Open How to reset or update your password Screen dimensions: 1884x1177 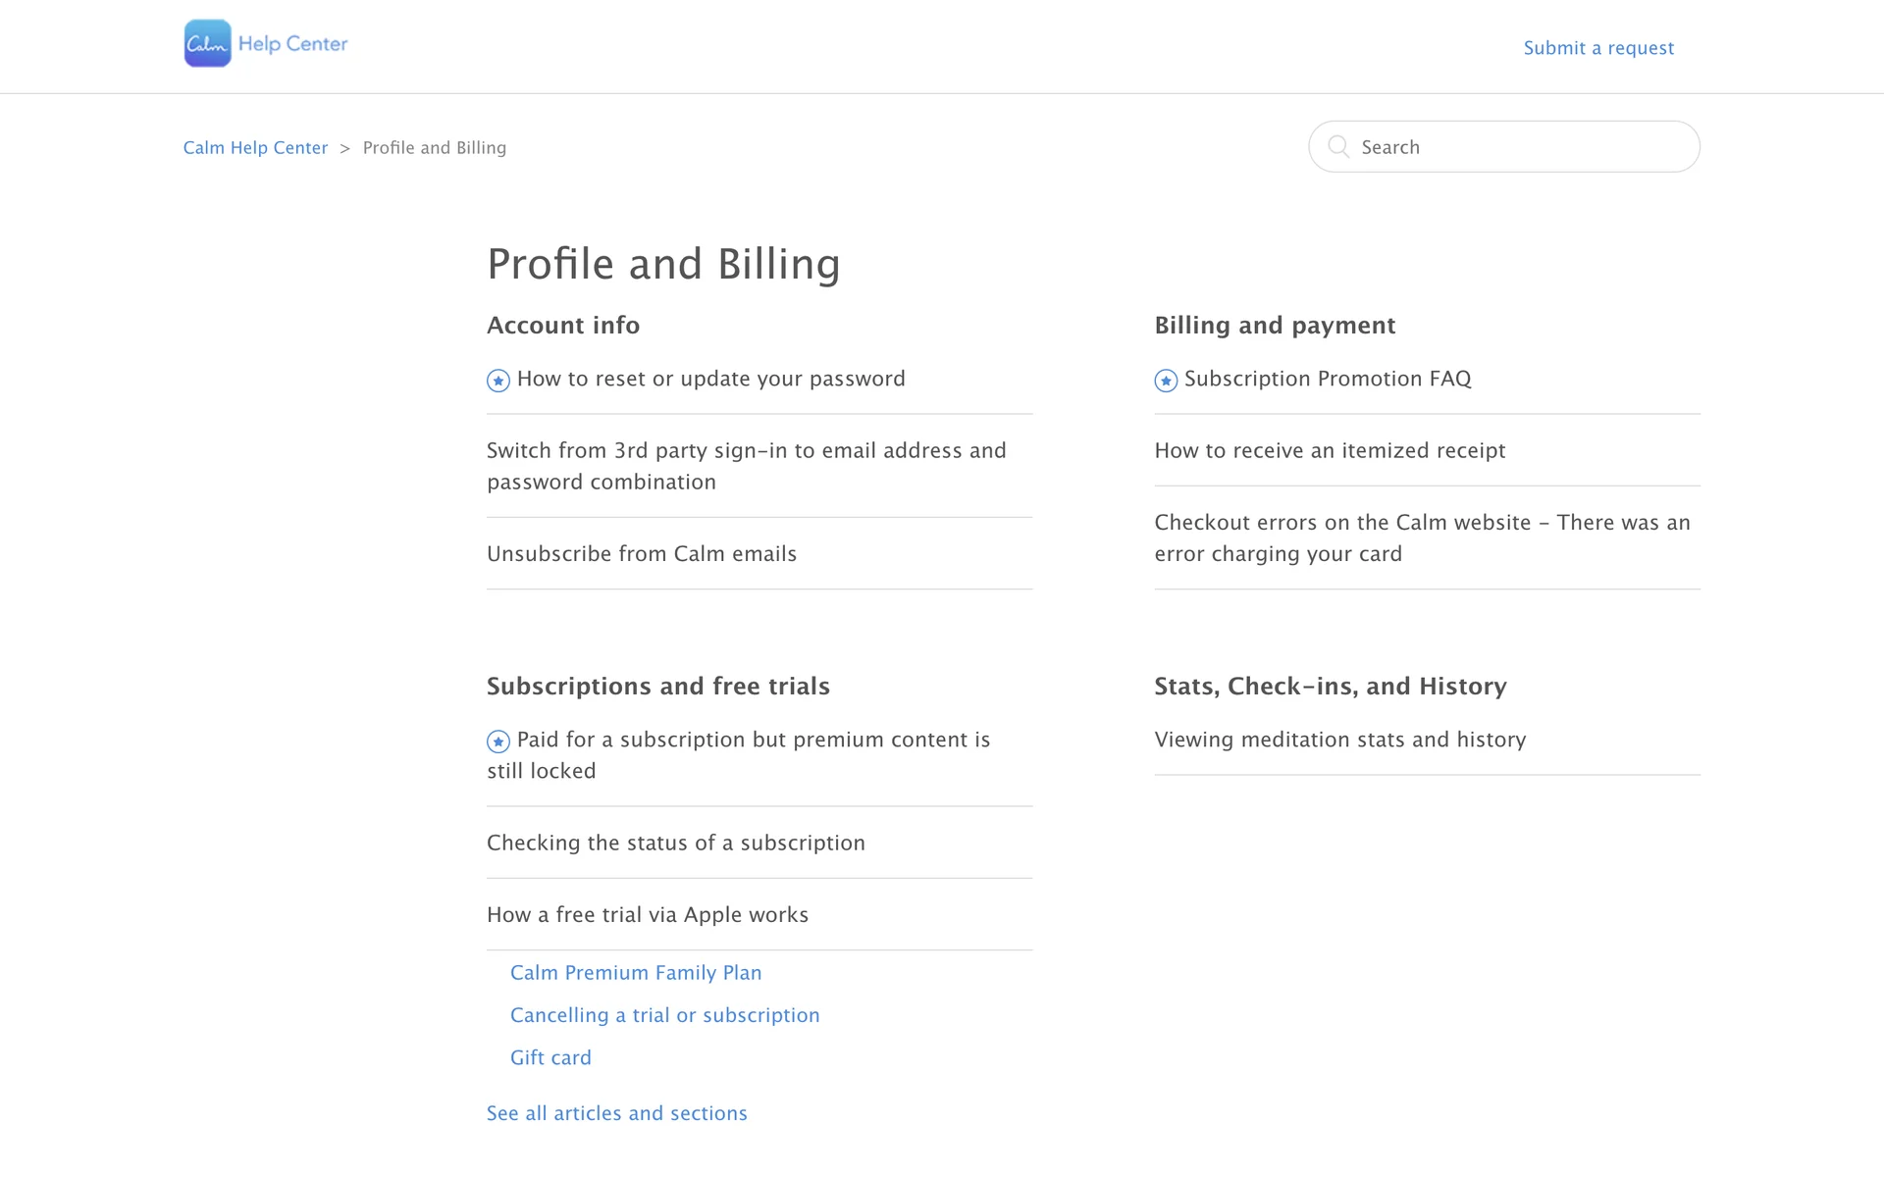[x=710, y=380]
